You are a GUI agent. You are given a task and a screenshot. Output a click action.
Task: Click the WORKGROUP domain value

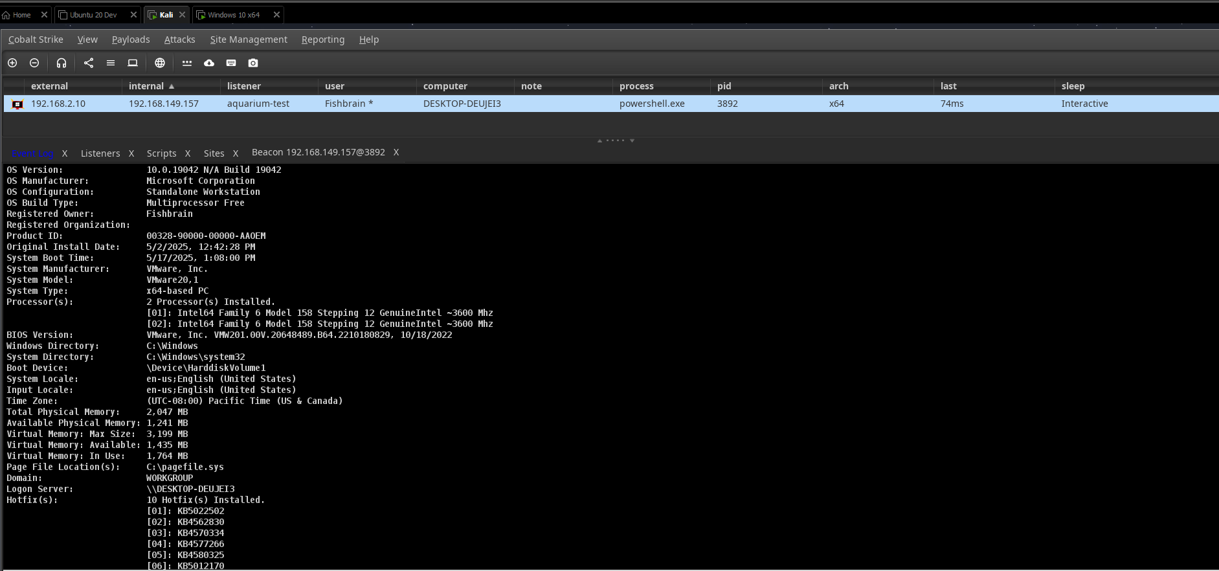(170, 478)
